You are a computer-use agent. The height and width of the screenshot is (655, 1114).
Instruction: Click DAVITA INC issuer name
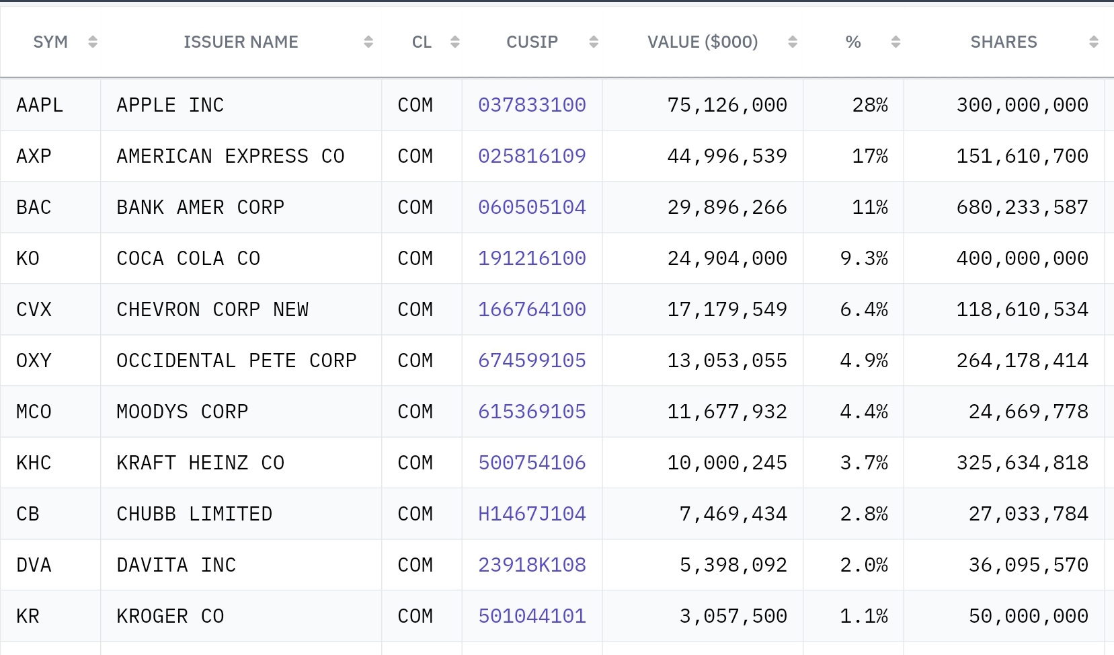coord(176,565)
